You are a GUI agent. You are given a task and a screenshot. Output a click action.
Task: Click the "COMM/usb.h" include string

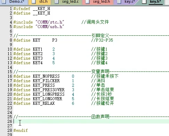point(50,27)
